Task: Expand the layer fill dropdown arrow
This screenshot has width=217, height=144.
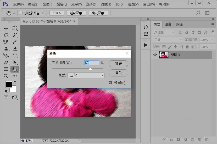Action: pyautogui.click(x=212, y=47)
